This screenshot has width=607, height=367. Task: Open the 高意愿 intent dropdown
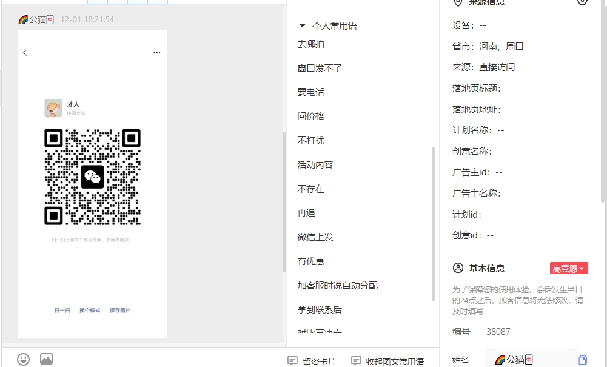pyautogui.click(x=569, y=268)
